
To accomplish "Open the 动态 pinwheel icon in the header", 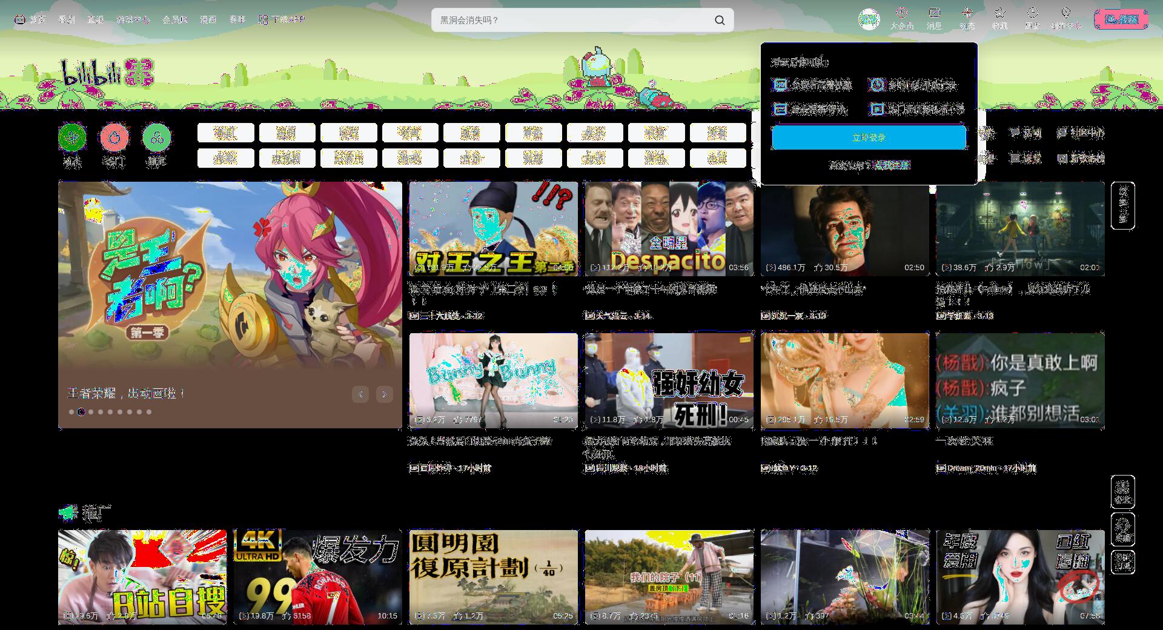I will coord(967,13).
